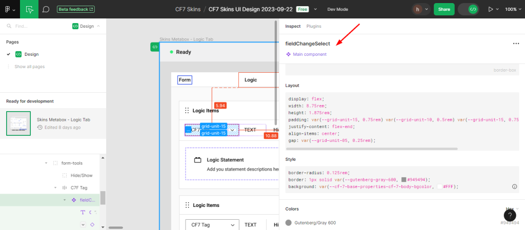Select the Move/Inspect cursor tool
Screen dimensions: 525x230
pos(29,9)
